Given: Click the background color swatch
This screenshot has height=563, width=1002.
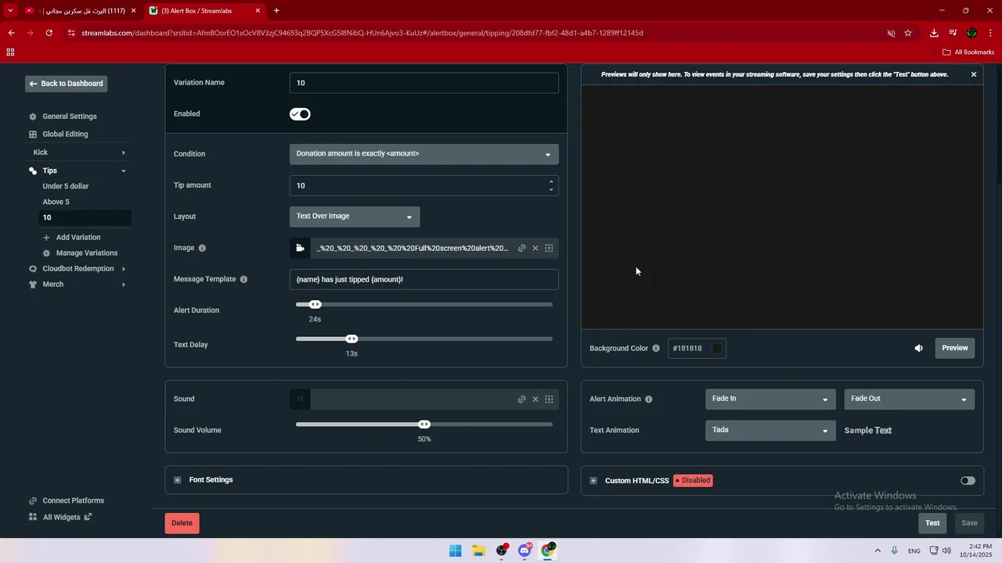Looking at the screenshot, I should tap(716, 349).
